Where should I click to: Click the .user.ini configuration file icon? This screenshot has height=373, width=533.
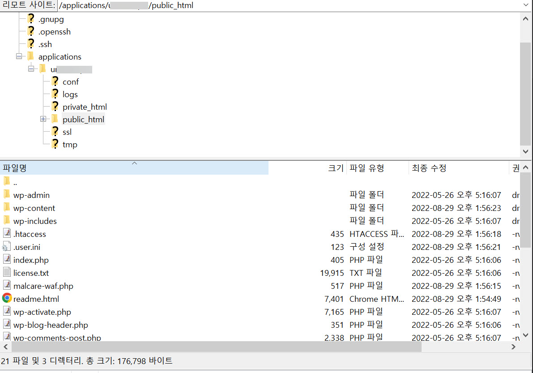(6, 246)
